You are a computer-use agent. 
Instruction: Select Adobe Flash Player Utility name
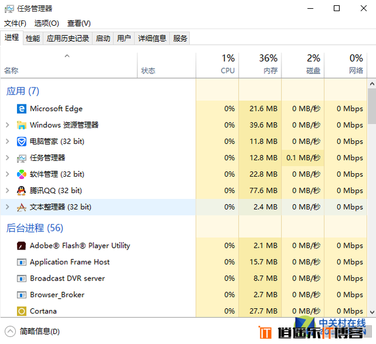tap(80, 246)
